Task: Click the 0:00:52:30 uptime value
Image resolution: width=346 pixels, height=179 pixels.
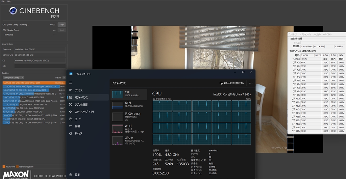Action: (160, 173)
